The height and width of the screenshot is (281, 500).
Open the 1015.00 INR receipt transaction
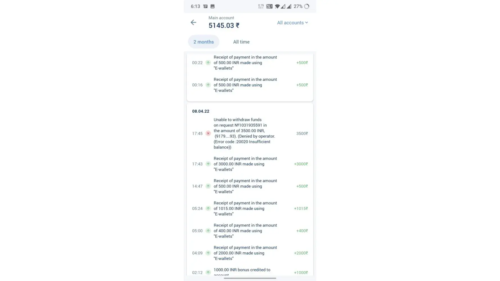pyautogui.click(x=245, y=209)
